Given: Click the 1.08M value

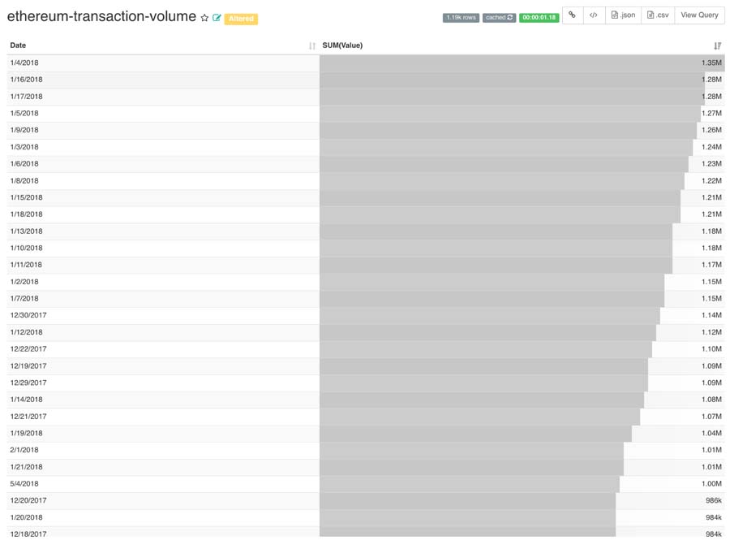Looking at the screenshot, I should [711, 400].
